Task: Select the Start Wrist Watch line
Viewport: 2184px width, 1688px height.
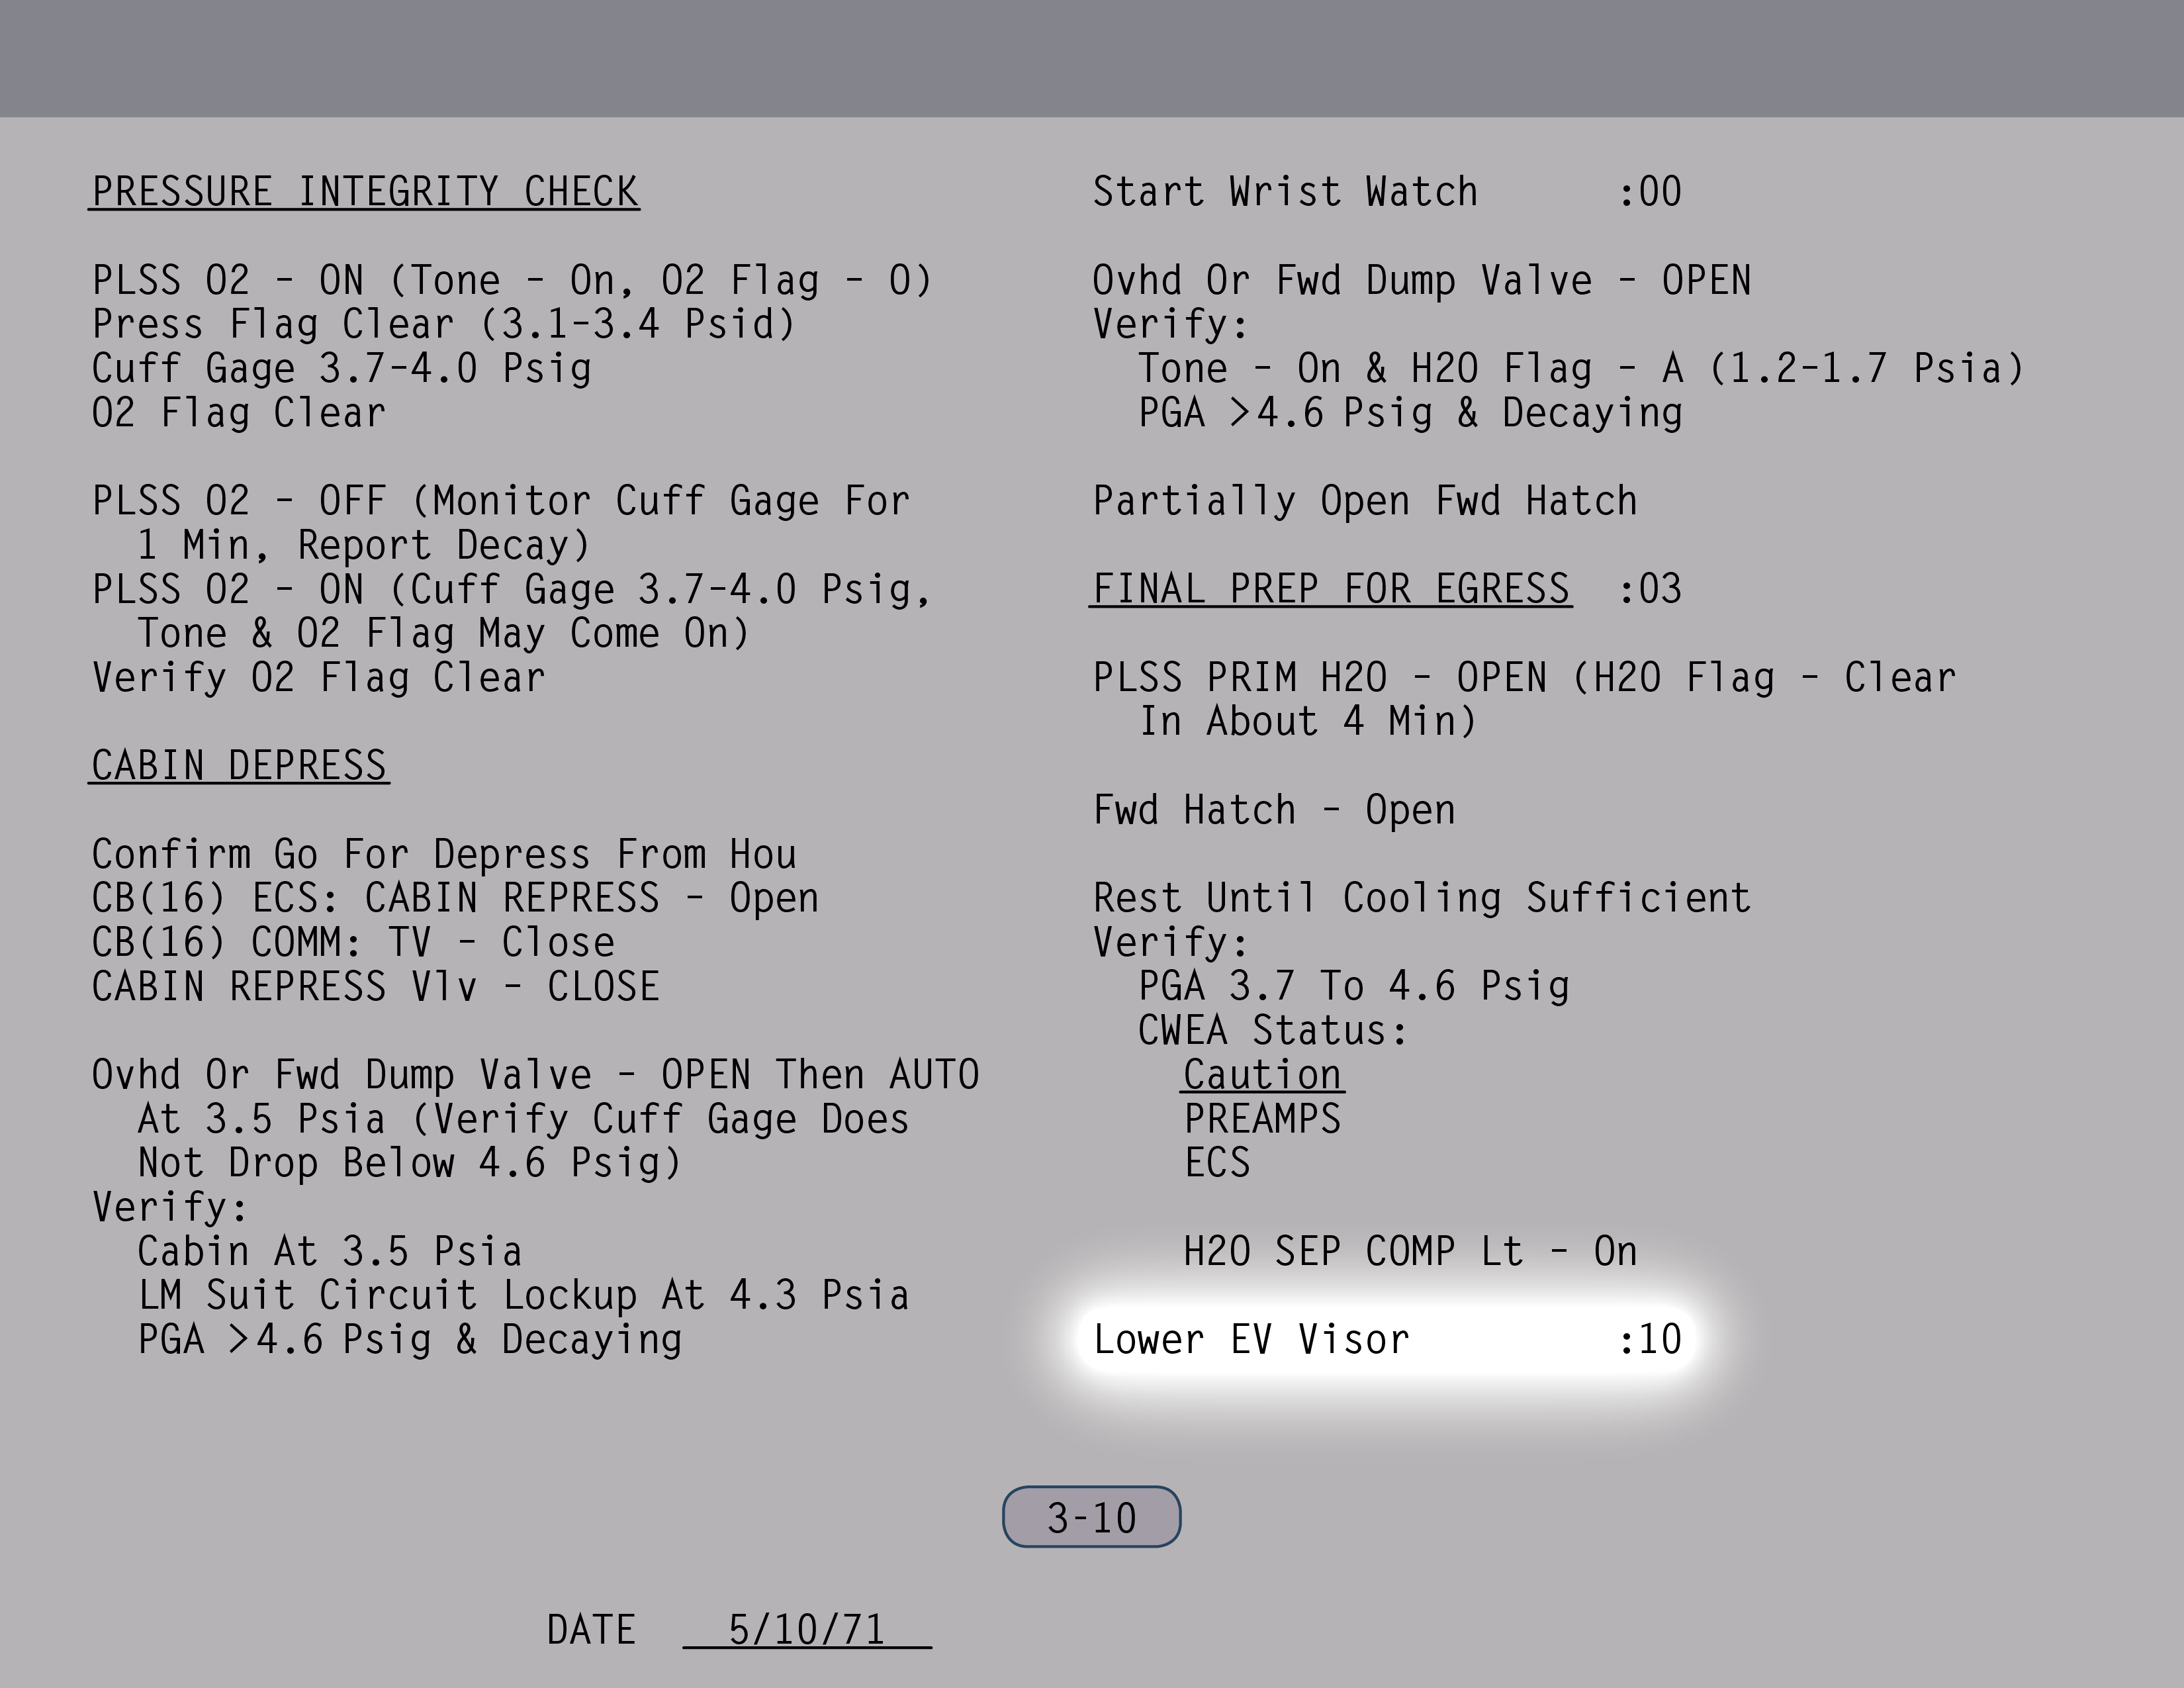Action: pyautogui.click(x=1285, y=192)
